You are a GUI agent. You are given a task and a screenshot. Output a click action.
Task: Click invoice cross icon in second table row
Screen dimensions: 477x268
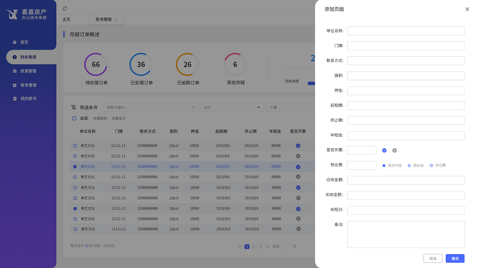298,156
